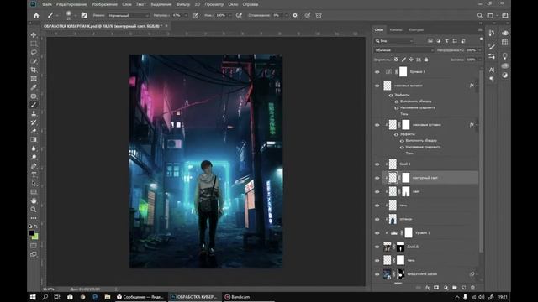
Task: Open the Character panel icon
Action: pyautogui.click(x=492, y=70)
